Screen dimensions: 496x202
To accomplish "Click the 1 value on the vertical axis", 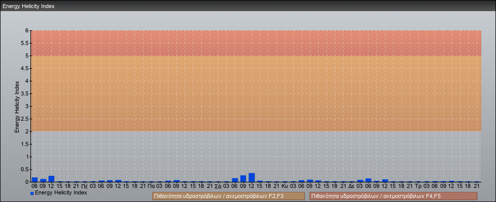I will (x=27, y=157).
